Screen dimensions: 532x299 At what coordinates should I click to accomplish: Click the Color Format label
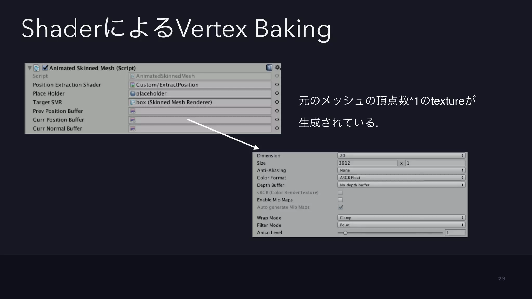(271, 178)
